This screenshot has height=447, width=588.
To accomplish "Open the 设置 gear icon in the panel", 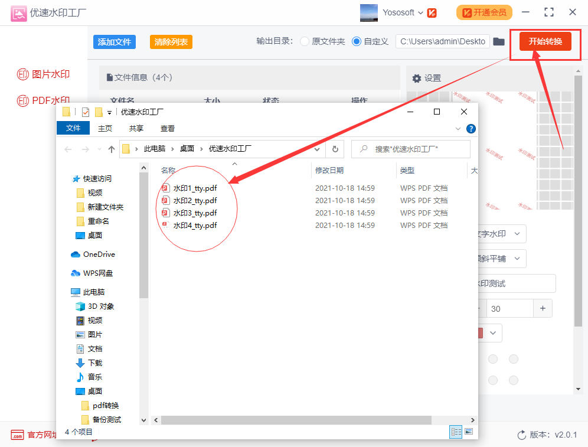I will (417, 79).
